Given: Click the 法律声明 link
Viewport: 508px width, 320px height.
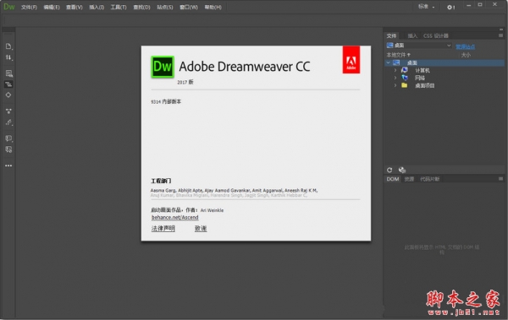Looking at the screenshot, I should click(x=163, y=229).
